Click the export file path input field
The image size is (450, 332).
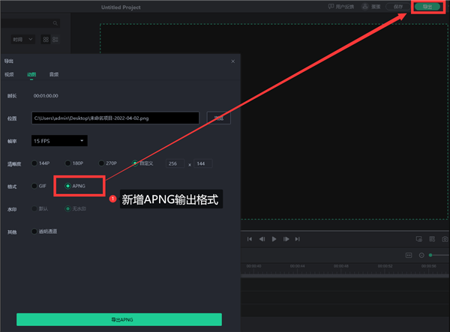coord(115,118)
